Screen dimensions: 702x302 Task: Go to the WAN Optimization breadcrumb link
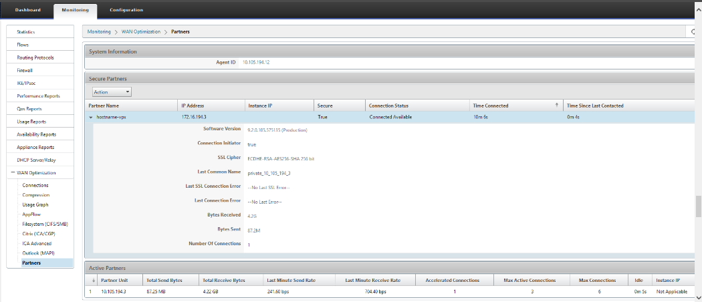pyautogui.click(x=141, y=32)
